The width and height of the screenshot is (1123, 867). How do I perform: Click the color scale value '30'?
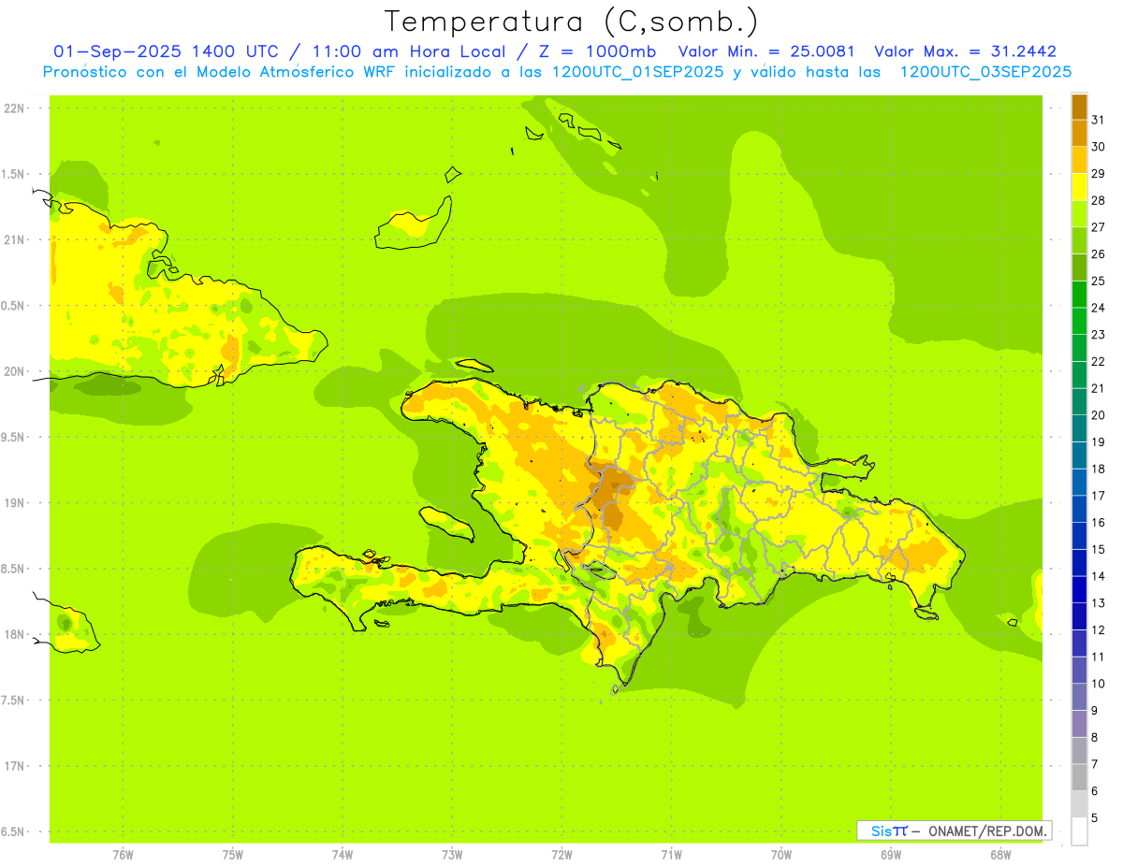coord(1098,147)
